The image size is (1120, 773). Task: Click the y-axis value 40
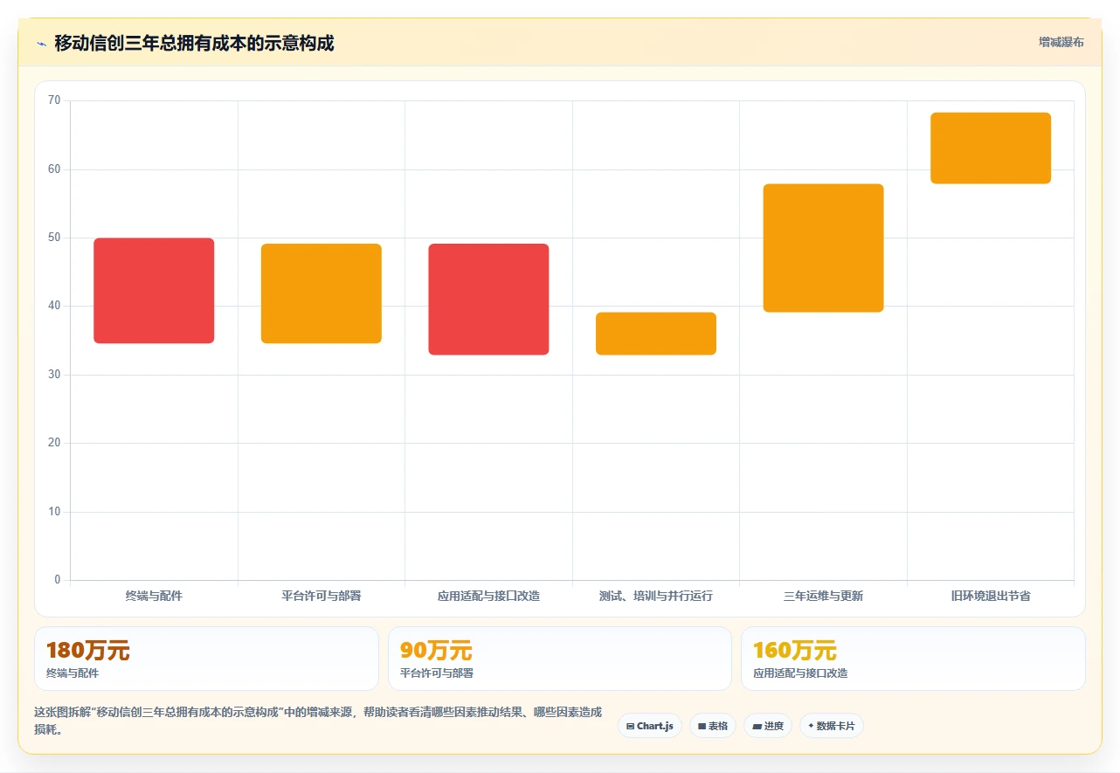click(54, 306)
